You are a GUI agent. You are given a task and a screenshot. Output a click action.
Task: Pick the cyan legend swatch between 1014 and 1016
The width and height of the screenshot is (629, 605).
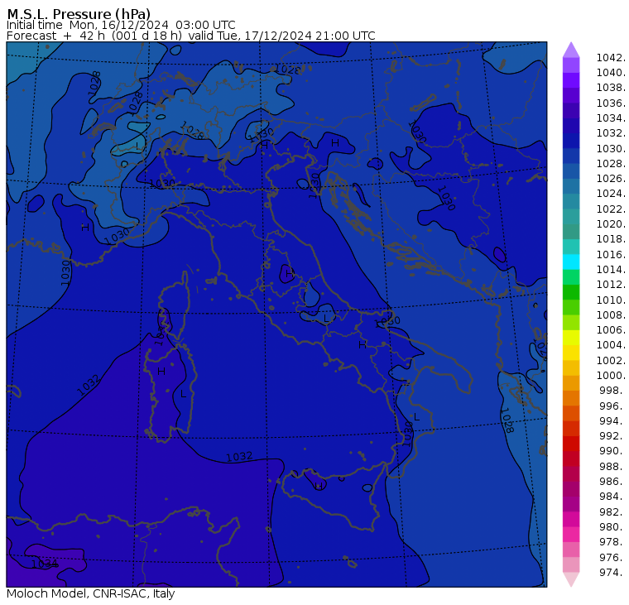[571, 262]
